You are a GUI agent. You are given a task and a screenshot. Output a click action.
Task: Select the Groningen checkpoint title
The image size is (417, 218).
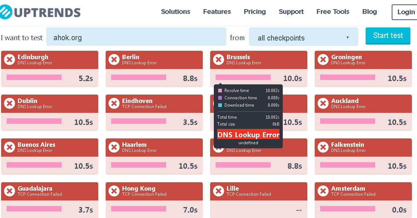click(x=347, y=57)
